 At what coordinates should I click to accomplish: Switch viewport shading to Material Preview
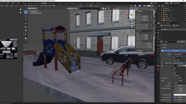click(151, 6)
